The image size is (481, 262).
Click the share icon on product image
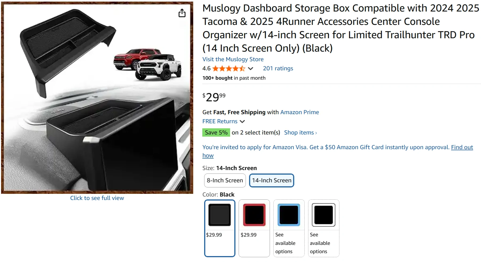click(x=182, y=13)
